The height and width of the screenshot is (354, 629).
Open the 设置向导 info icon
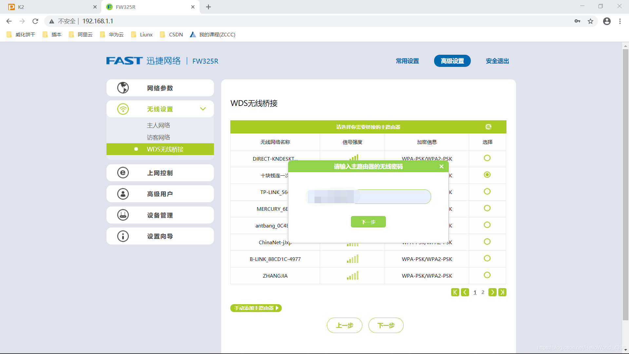123,236
